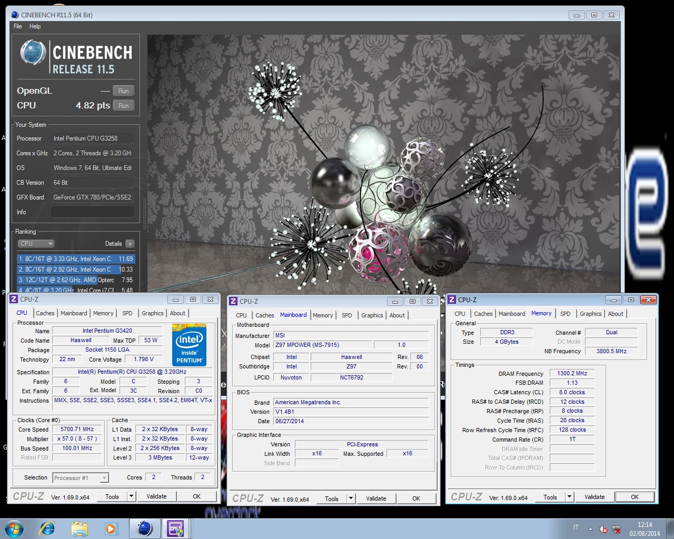Click OK in middle CPU-Z window
This screenshot has width=674, height=539.
click(x=416, y=498)
